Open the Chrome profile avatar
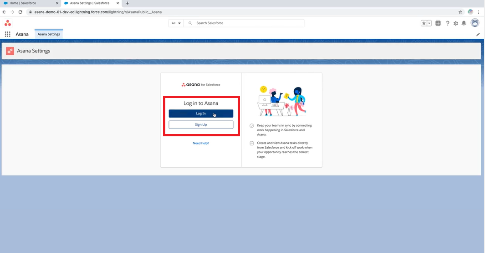This screenshot has width=485, height=253. click(x=470, y=12)
